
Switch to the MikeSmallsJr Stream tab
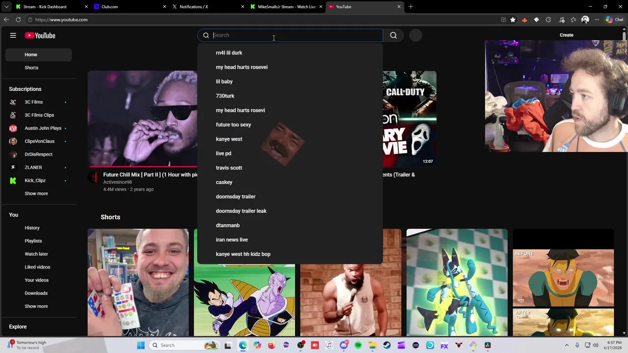click(x=286, y=6)
